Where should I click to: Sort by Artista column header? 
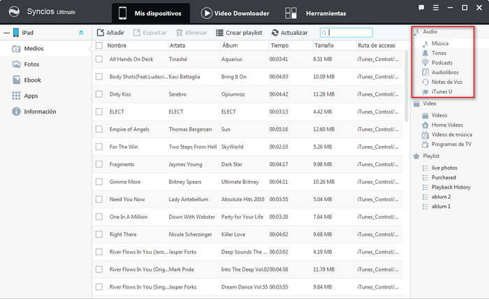[177, 45]
